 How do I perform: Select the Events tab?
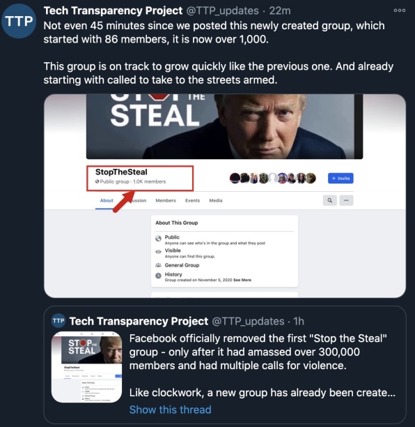click(192, 200)
